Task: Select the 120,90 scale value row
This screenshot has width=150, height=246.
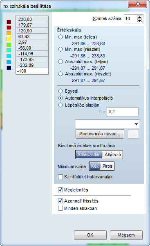Action: pyautogui.click(x=32, y=31)
